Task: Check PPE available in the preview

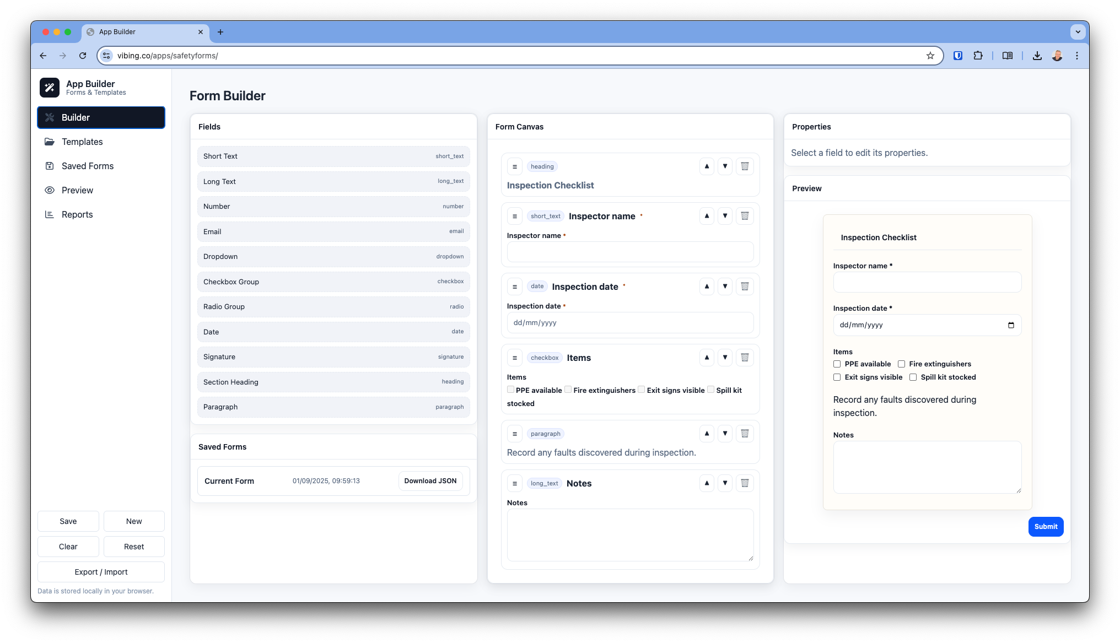Action: click(x=837, y=364)
